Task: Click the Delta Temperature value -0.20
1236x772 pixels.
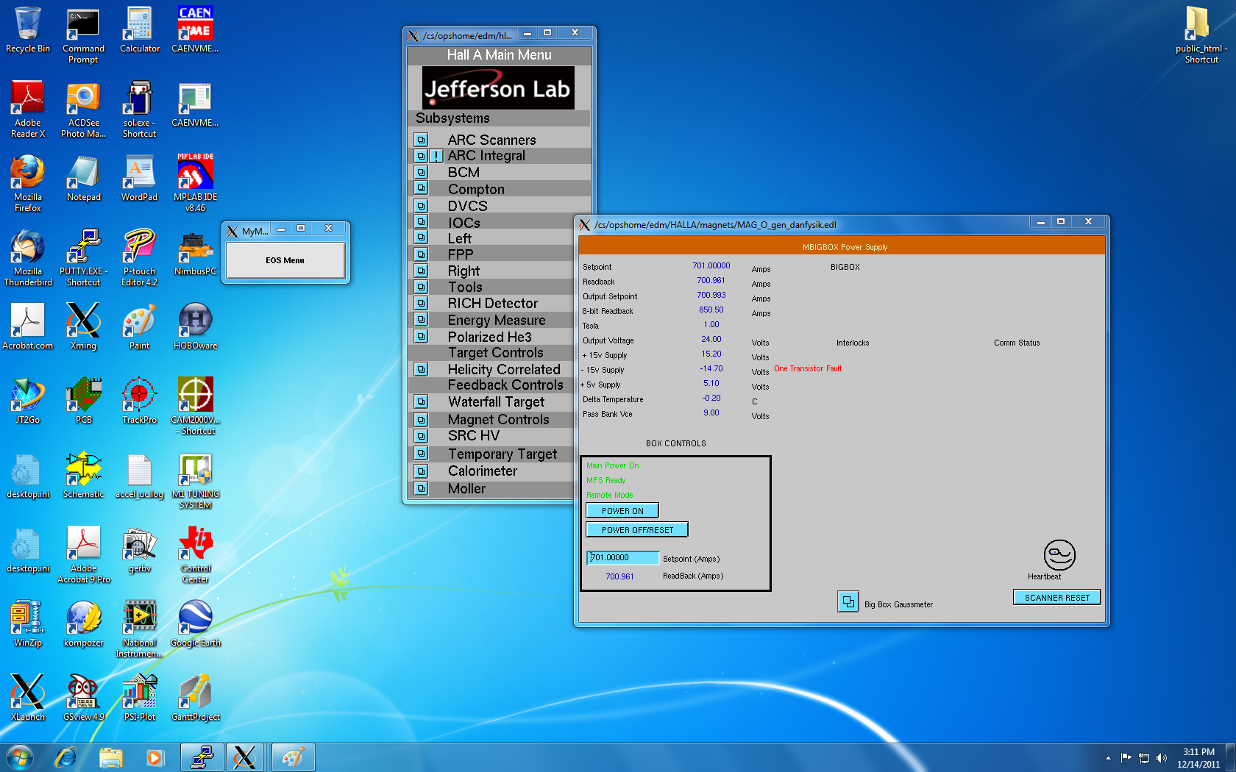Action: tap(711, 398)
